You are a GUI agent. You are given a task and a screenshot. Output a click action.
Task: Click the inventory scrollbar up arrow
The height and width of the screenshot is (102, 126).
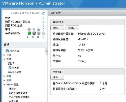[x=46, y=50]
